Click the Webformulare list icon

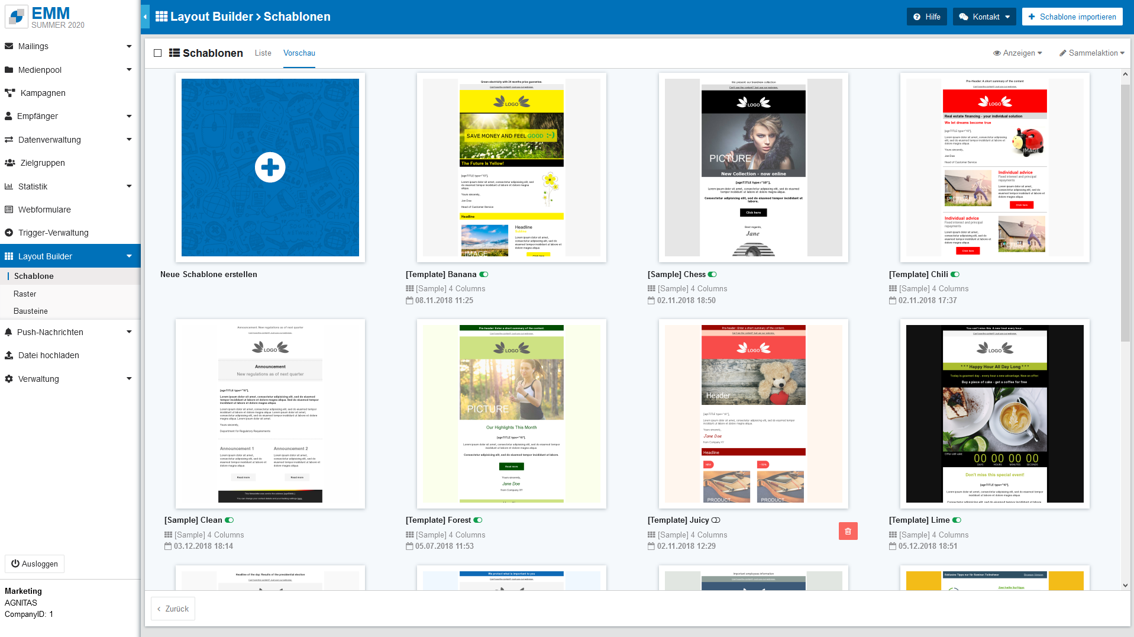pos(9,210)
